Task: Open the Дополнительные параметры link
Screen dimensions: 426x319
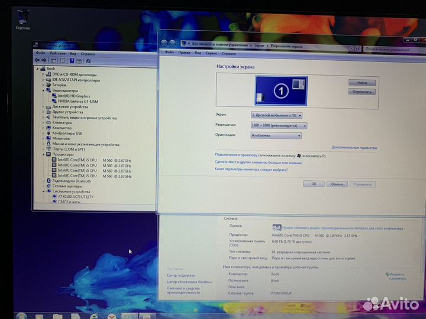Action: pos(354,148)
